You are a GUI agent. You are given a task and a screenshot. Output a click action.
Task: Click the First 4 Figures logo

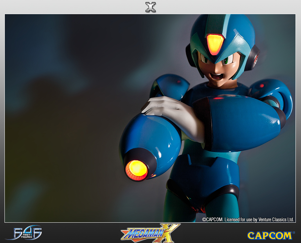coord(24,233)
